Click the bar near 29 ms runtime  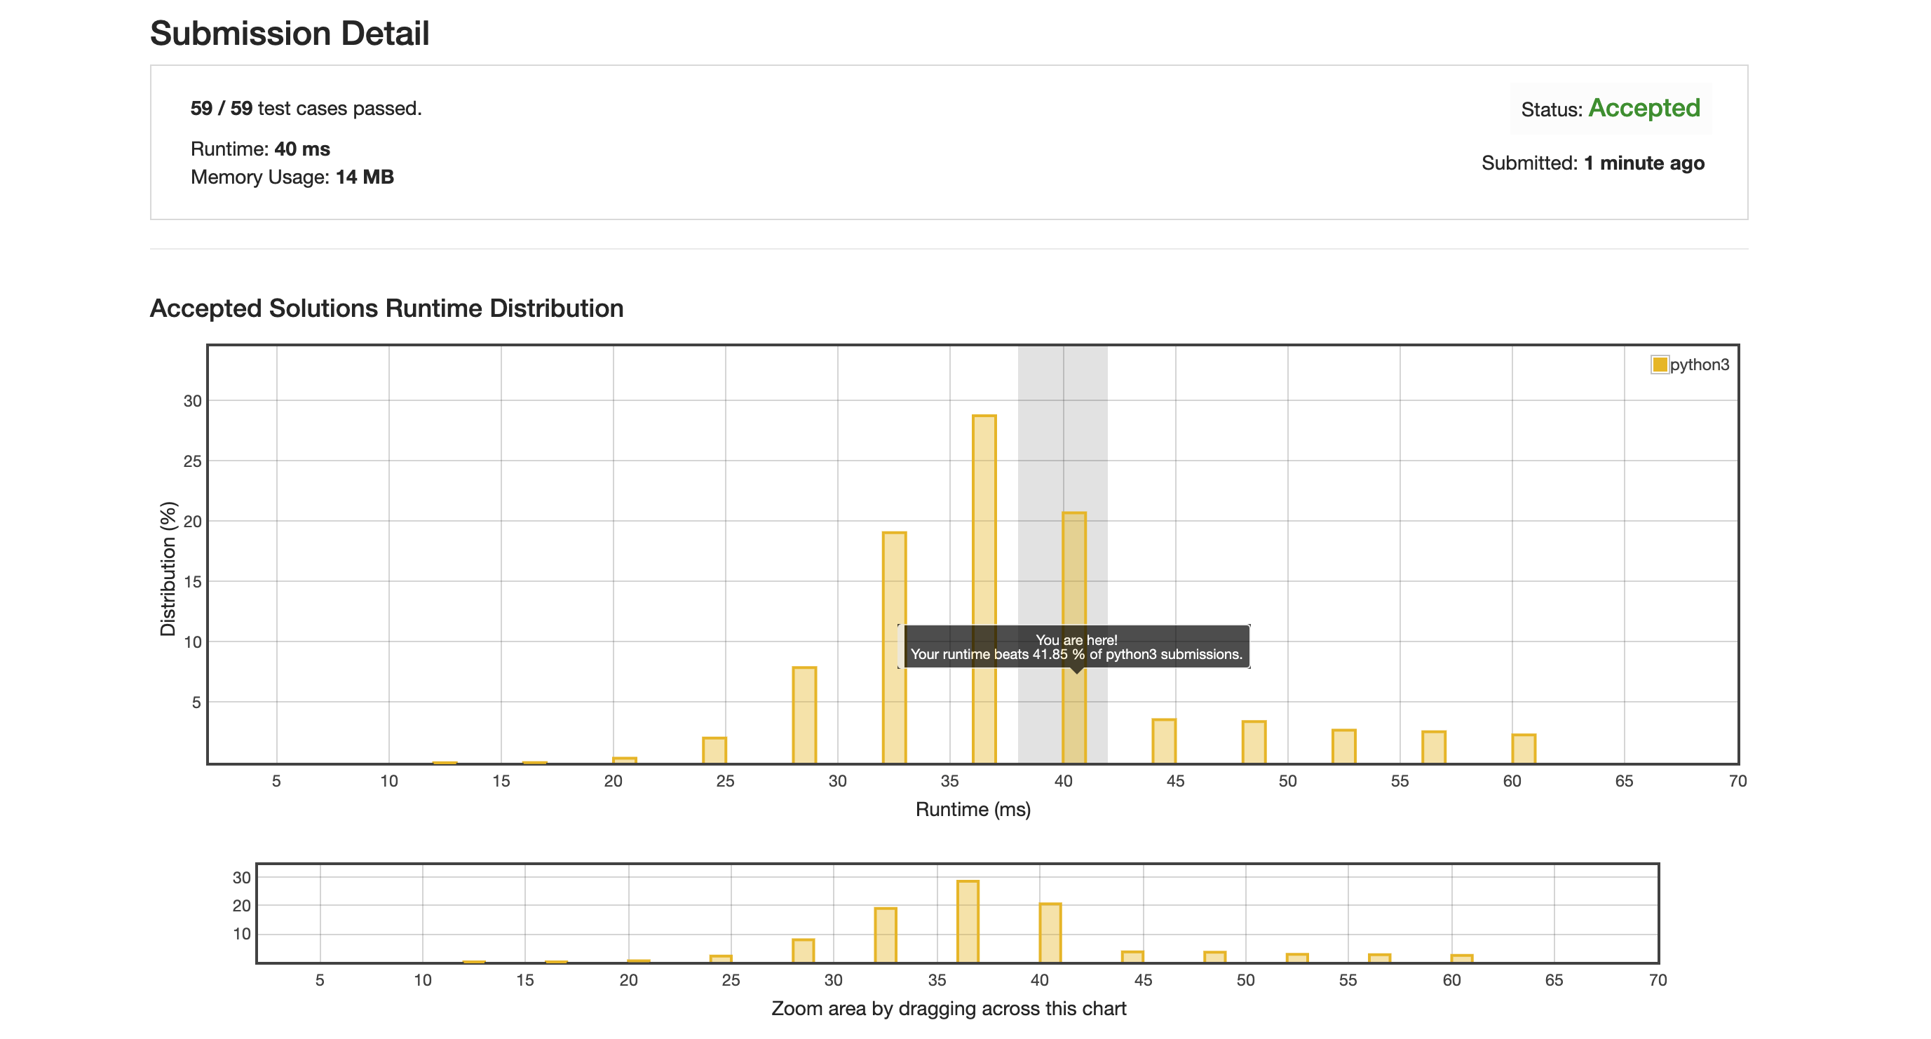(x=804, y=714)
